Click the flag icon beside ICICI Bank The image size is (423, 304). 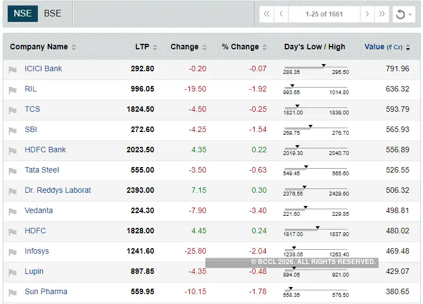pos(13,70)
